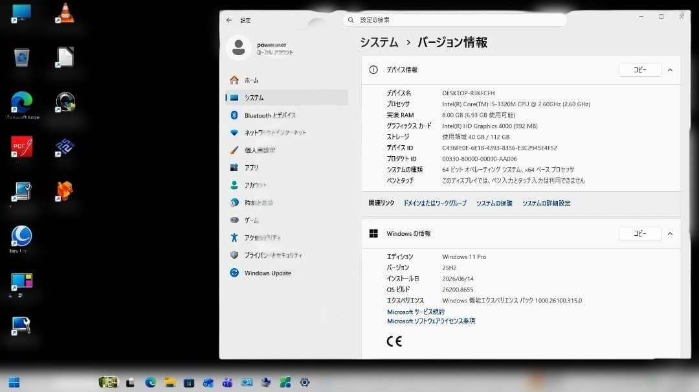Collapse the Windows の情報 section chevron

(670, 234)
